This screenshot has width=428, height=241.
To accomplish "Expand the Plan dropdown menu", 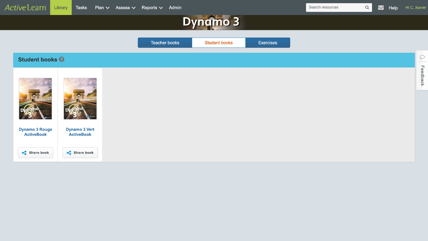I will click(102, 7).
